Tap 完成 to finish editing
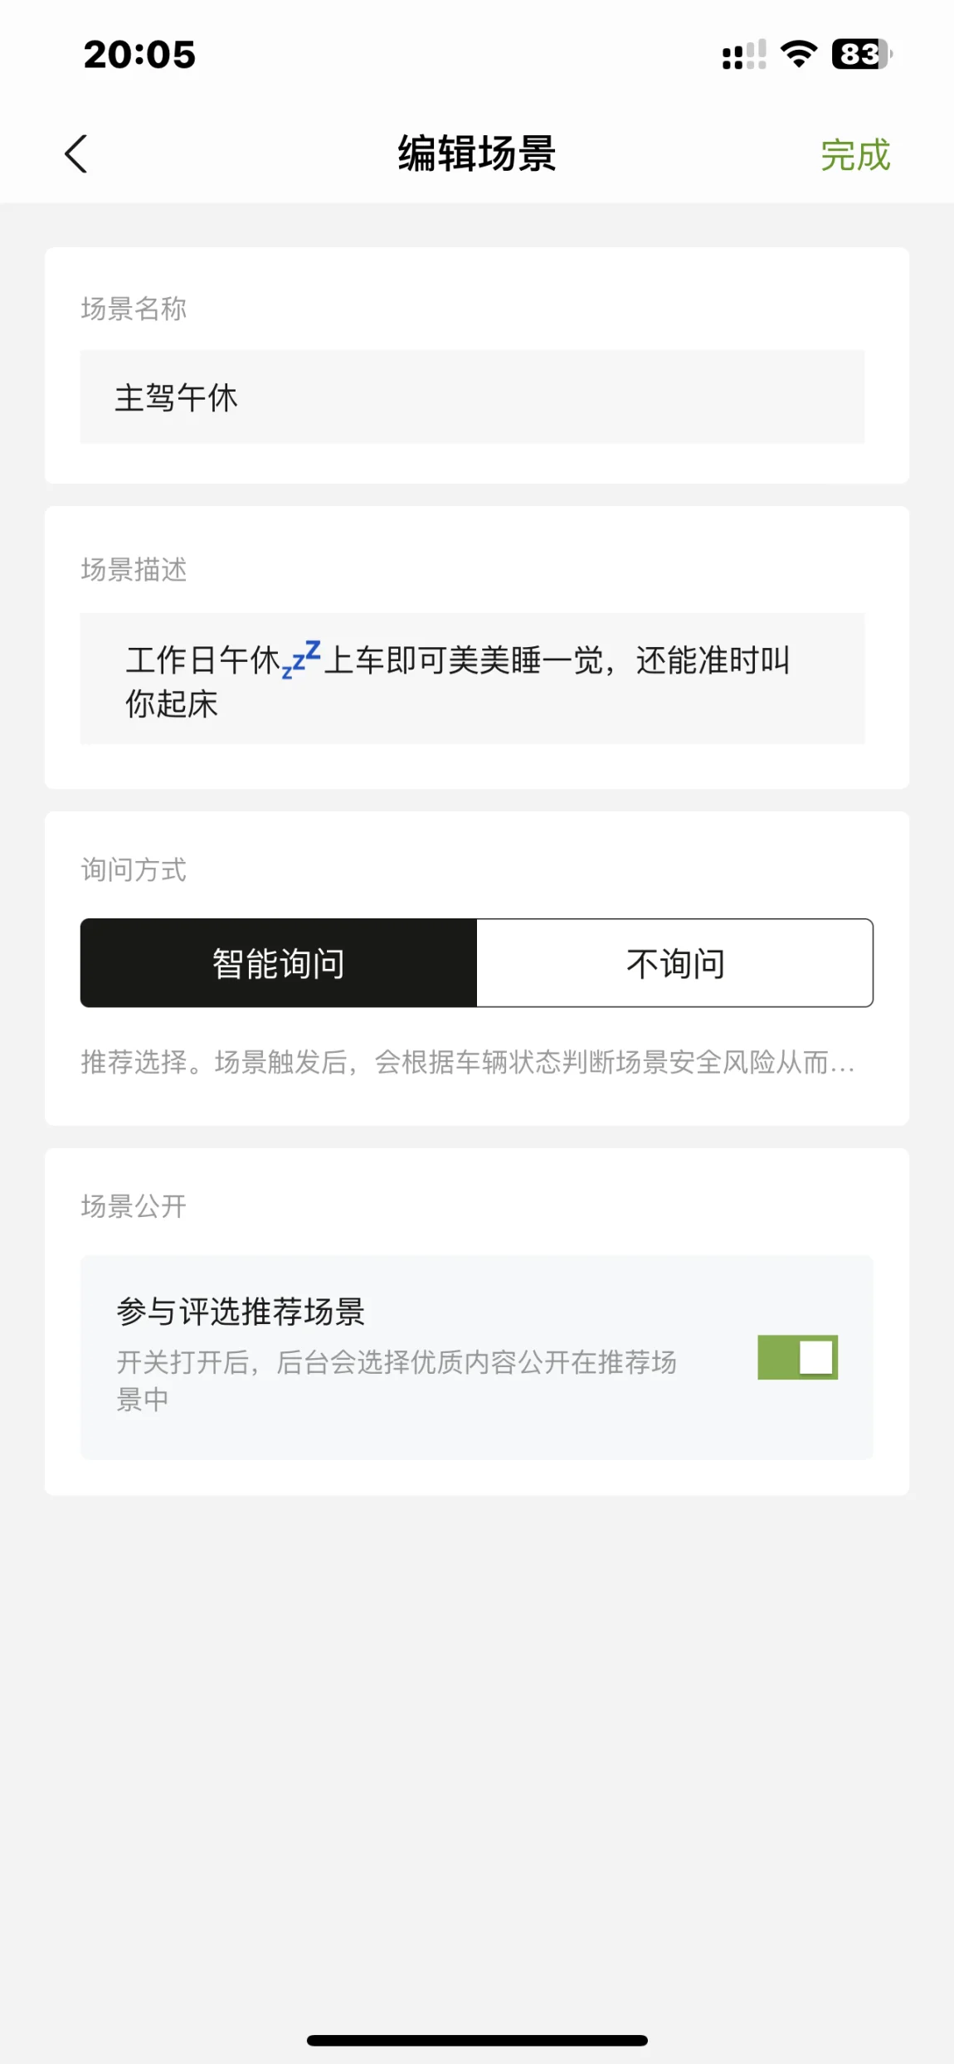Viewport: 954px width, 2064px height. 854,155
